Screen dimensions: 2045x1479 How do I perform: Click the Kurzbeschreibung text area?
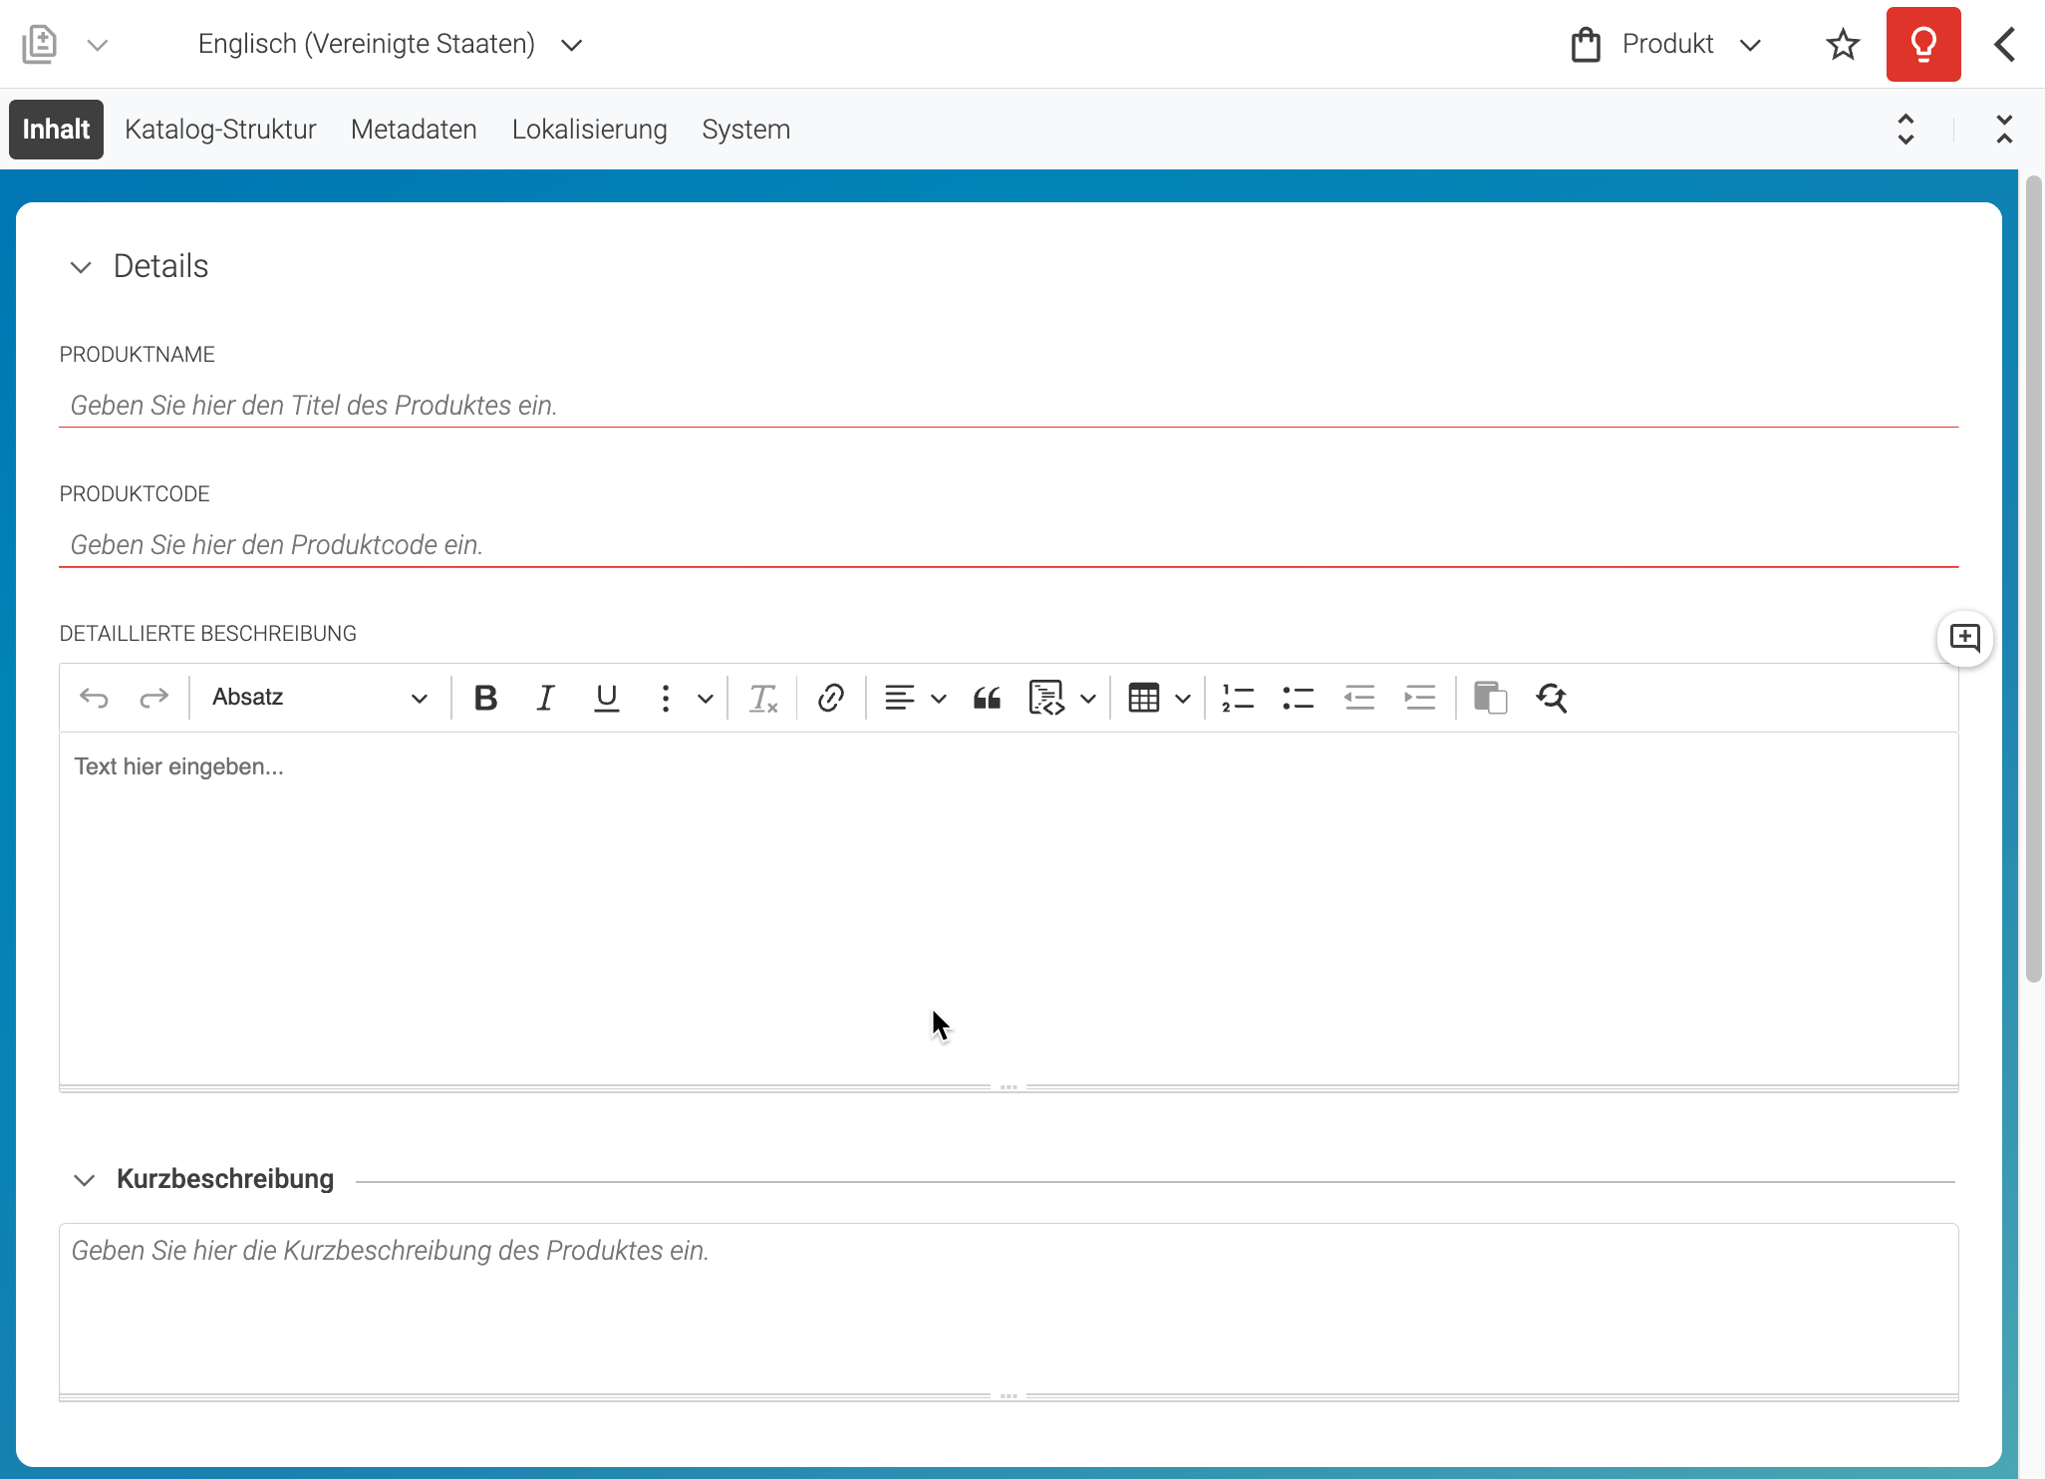[1009, 1309]
